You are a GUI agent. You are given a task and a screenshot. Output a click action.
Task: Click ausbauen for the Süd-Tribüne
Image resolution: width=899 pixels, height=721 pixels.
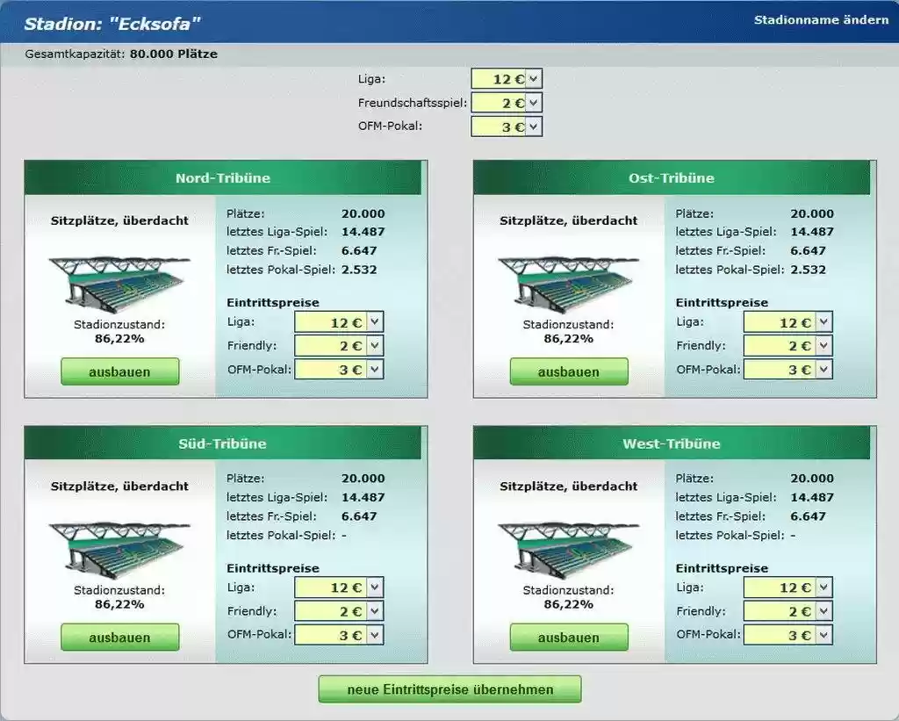pyautogui.click(x=120, y=638)
